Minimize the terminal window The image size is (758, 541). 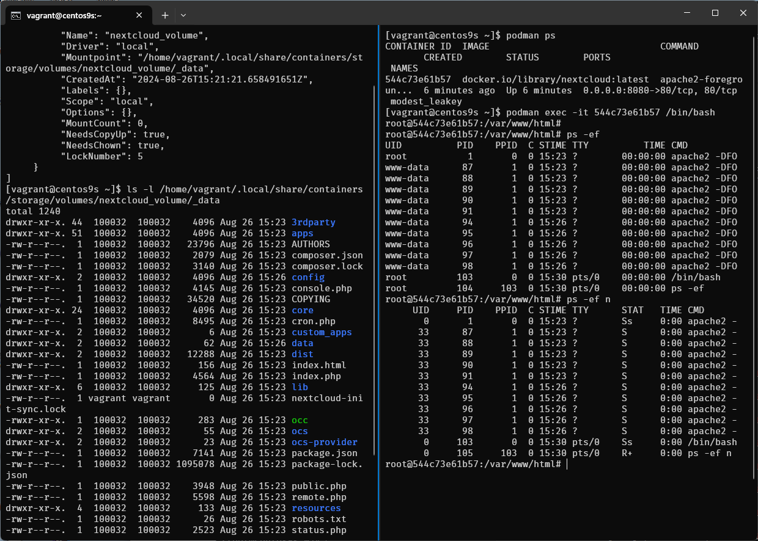[x=686, y=13]
